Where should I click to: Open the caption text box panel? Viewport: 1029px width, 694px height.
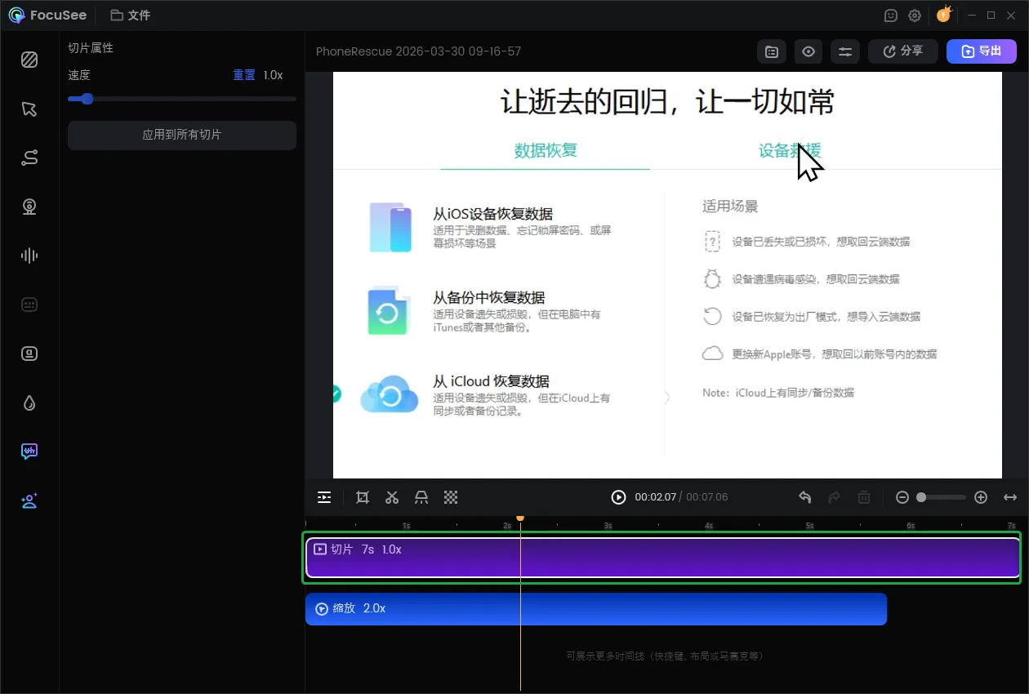tap(29, 354)
